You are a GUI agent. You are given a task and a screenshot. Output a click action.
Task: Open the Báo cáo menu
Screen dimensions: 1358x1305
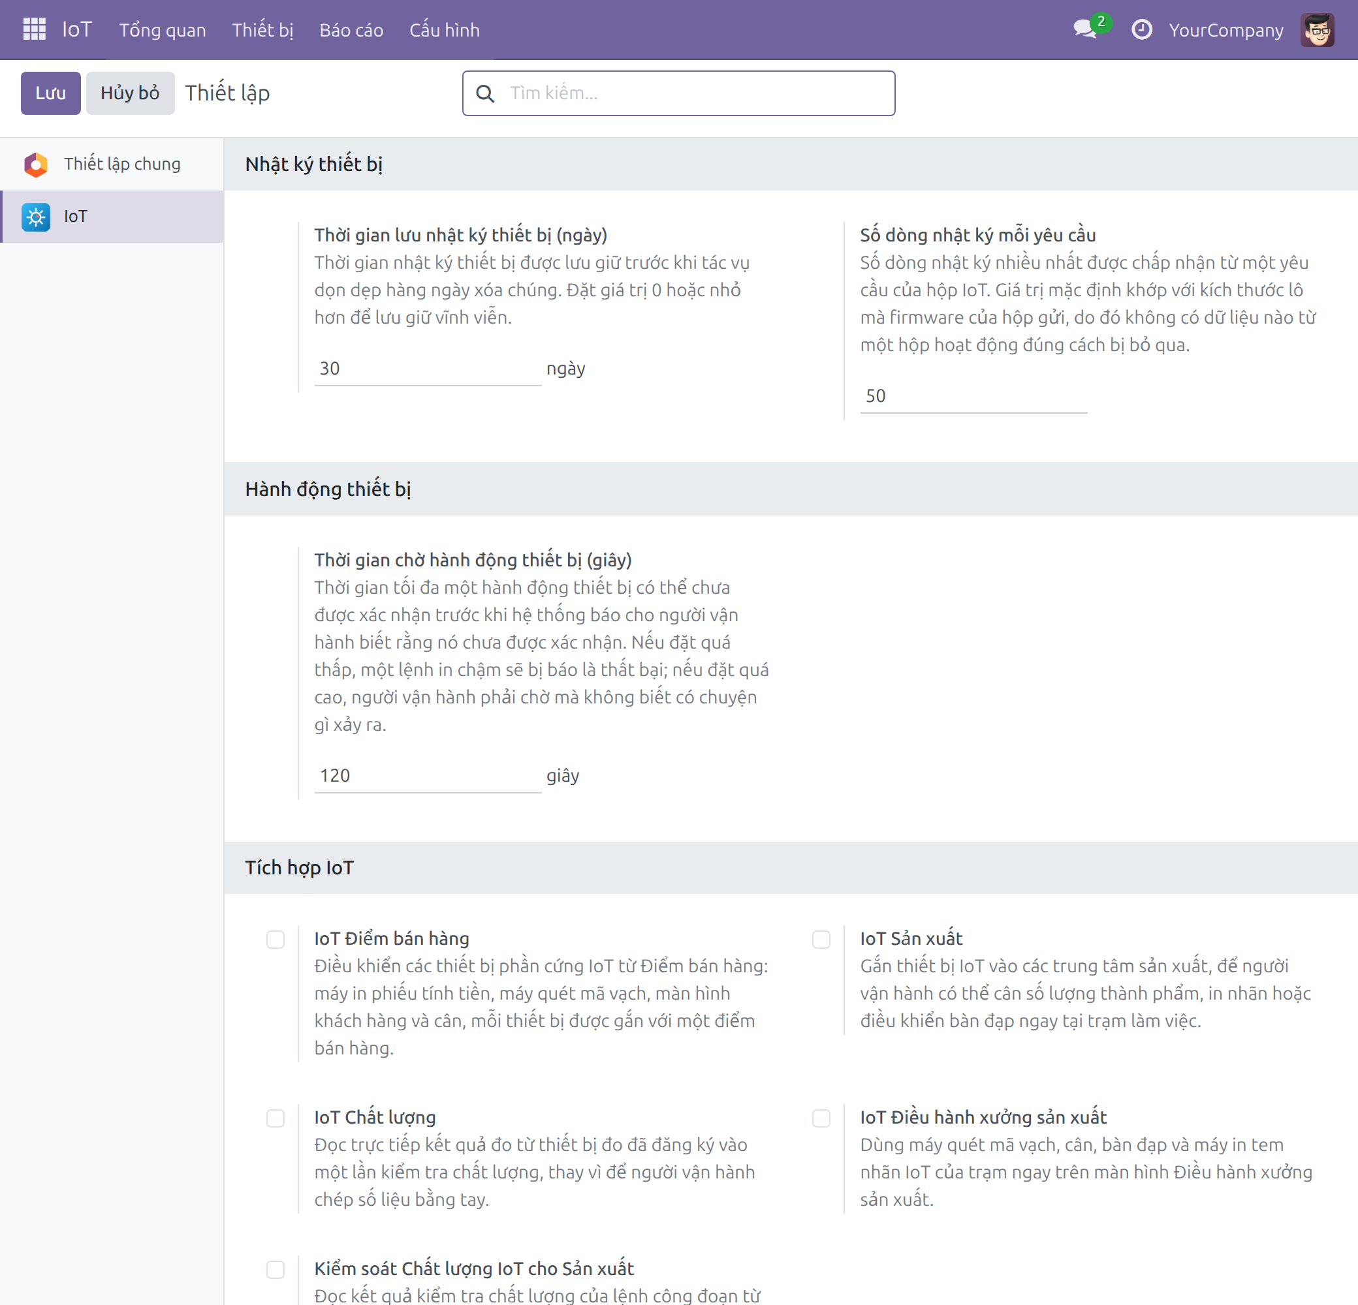351,30
